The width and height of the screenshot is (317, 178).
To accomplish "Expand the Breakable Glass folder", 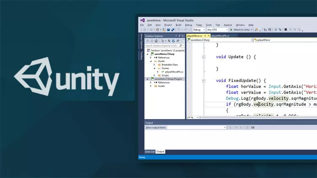I will [x=154, y=65].
